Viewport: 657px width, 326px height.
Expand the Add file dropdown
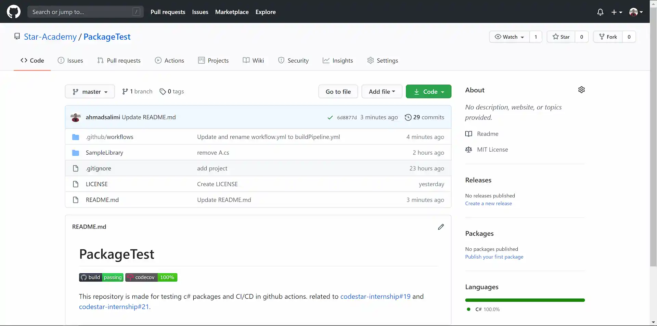point(382,91)
